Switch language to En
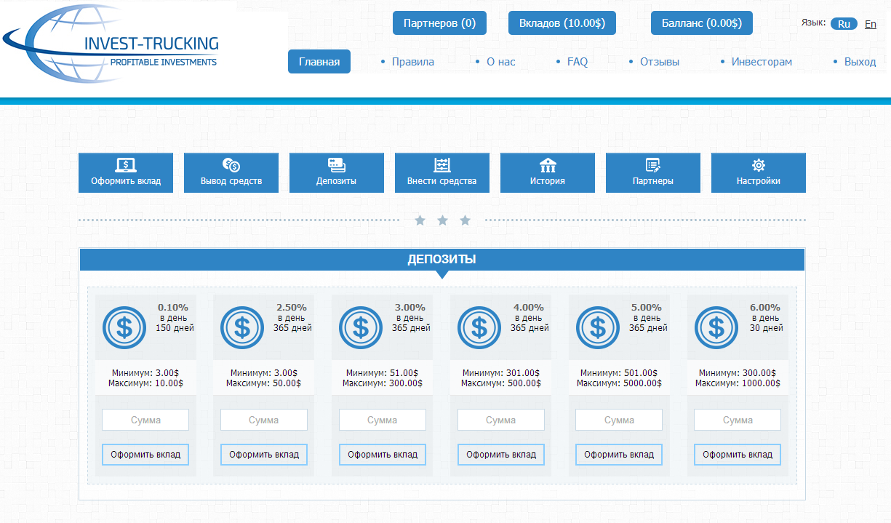 coord(871,24)
